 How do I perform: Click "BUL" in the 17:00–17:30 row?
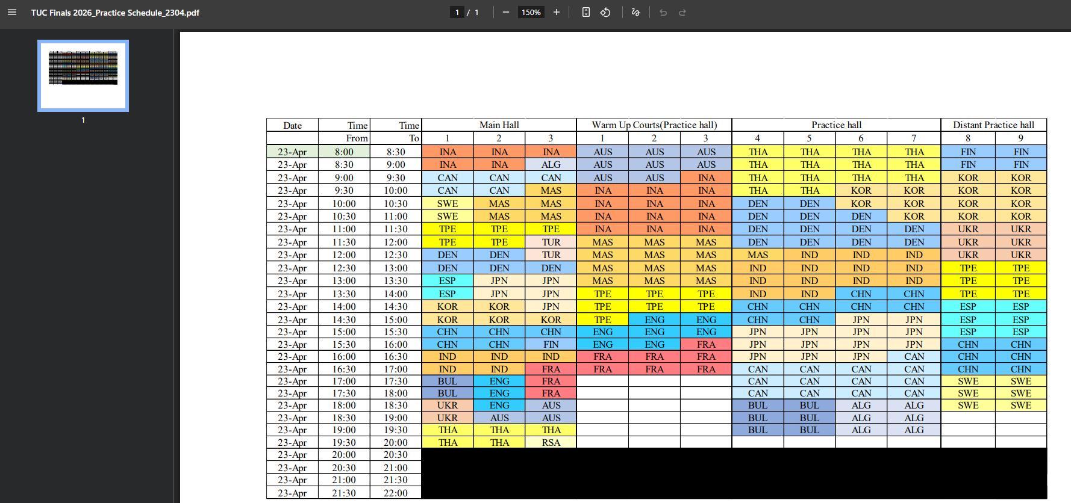coord(448,381)
